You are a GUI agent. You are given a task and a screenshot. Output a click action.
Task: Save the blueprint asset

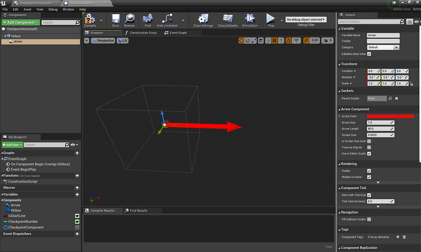(116, 21)
